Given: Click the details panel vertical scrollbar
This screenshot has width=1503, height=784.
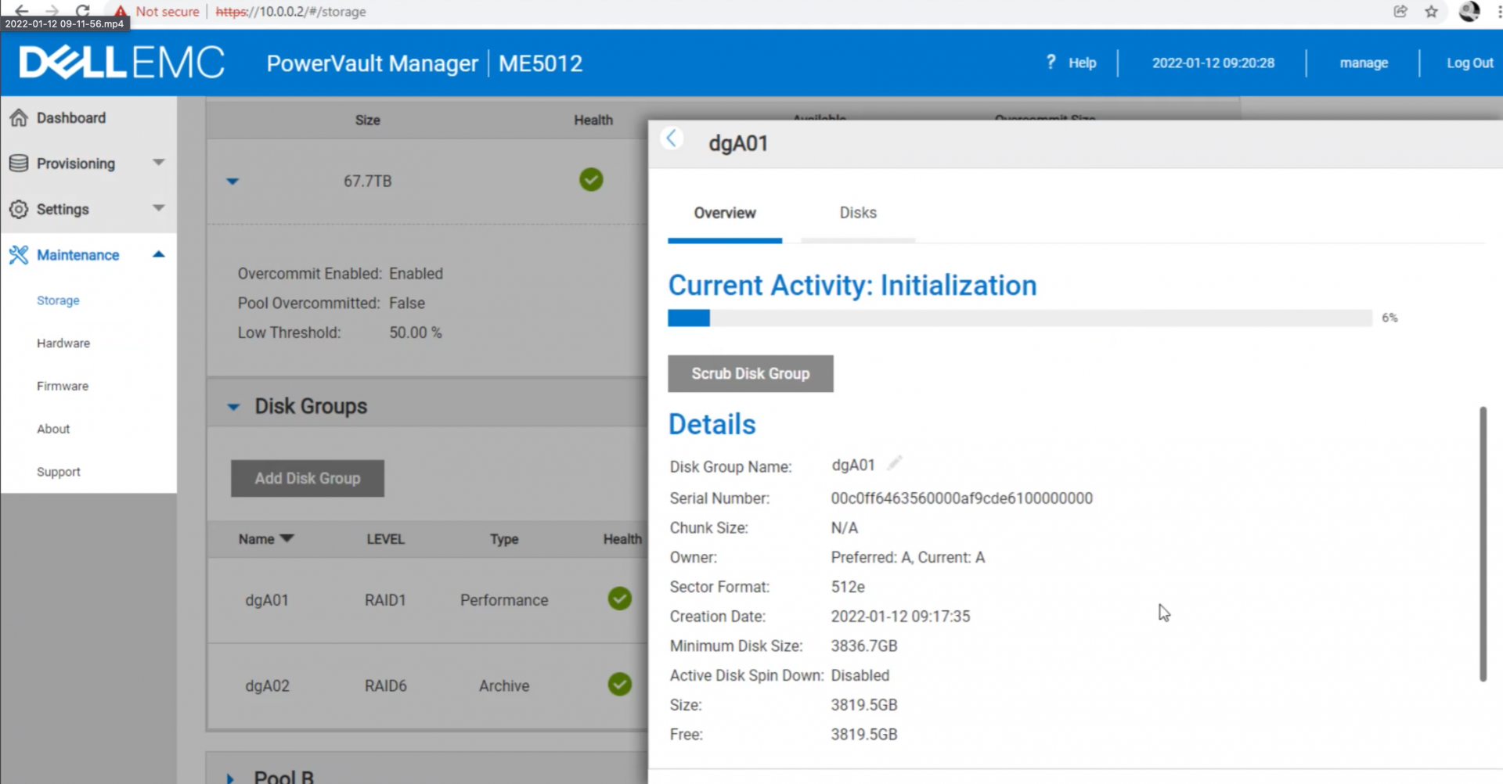Looking at the screenshot, I should [1482, 544].
